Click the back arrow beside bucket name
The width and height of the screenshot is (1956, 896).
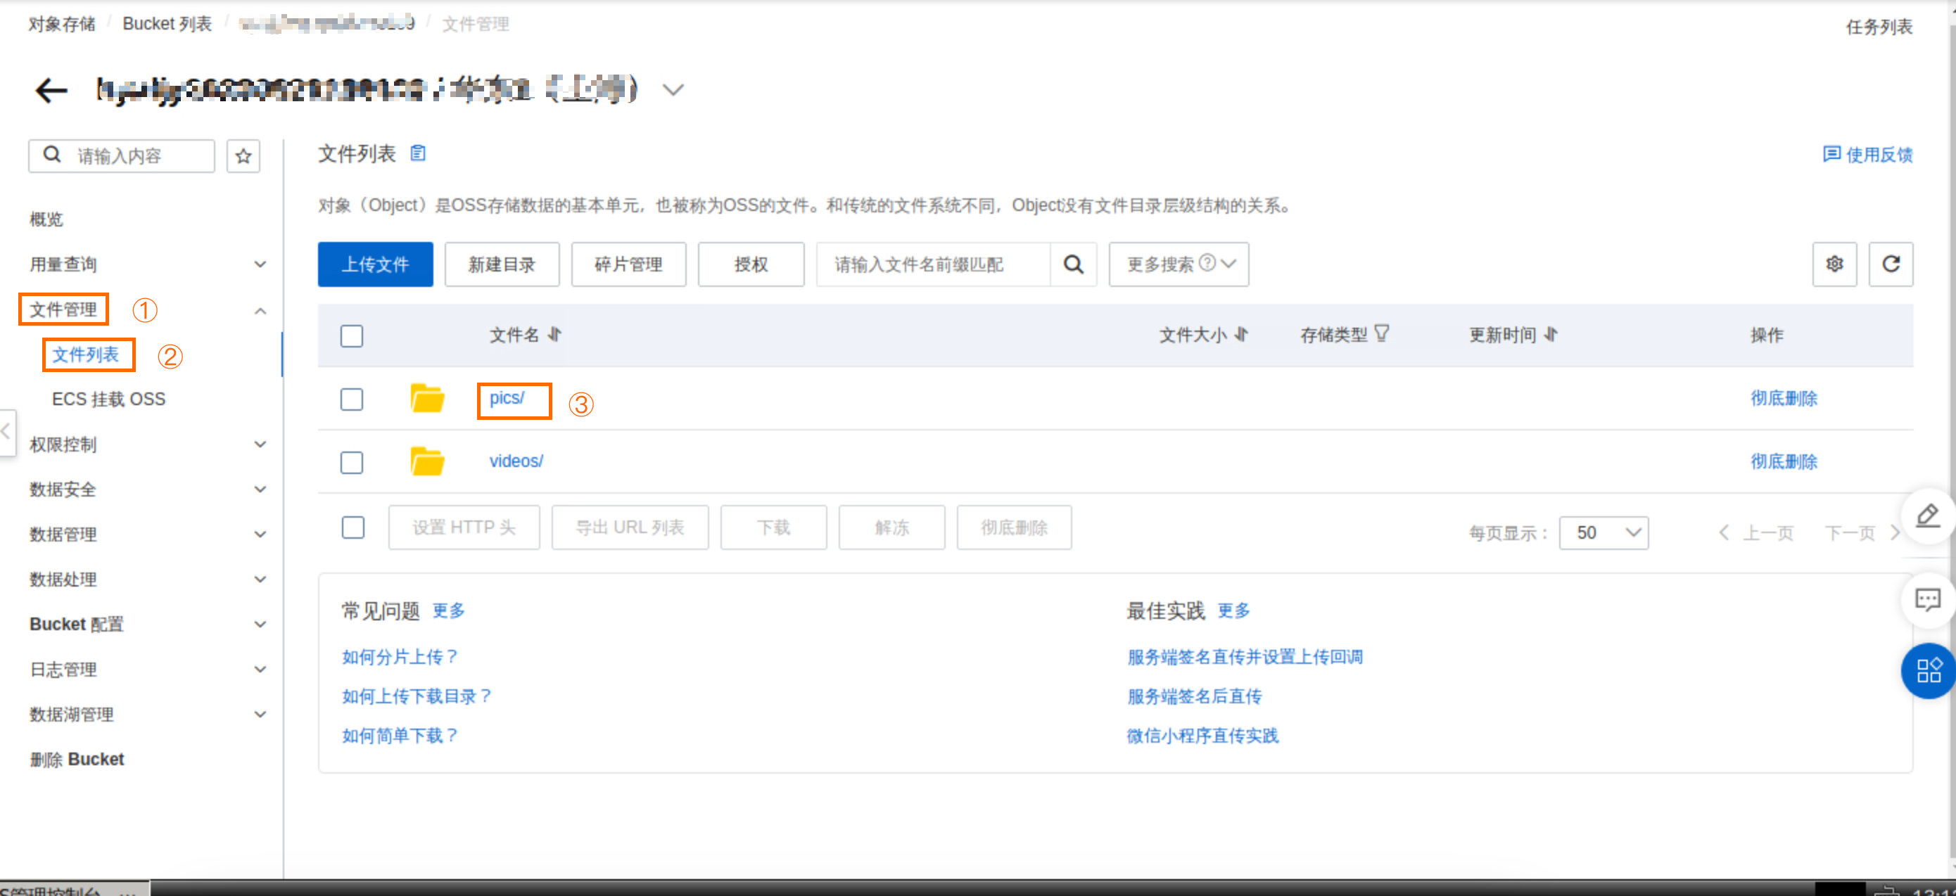click(51, 90)
